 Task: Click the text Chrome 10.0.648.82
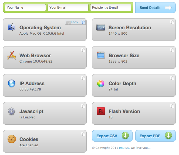(x=36, y=62)
